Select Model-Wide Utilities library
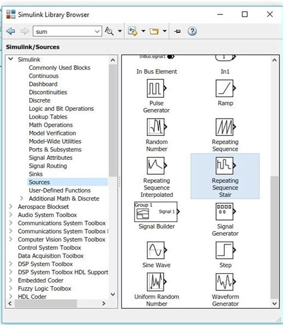This screenshot has width=283, height=325. point(55,141)
